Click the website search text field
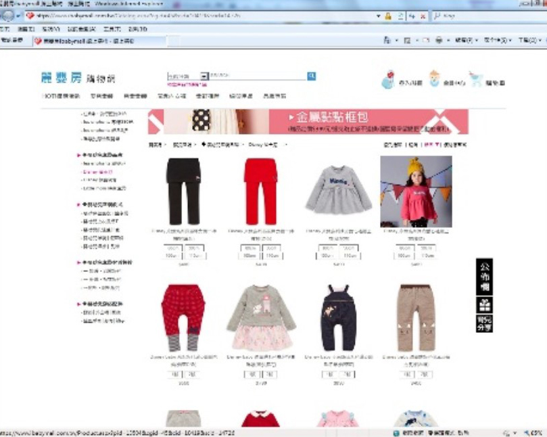This screenshot has width=547, height=437. click(257, 76)
